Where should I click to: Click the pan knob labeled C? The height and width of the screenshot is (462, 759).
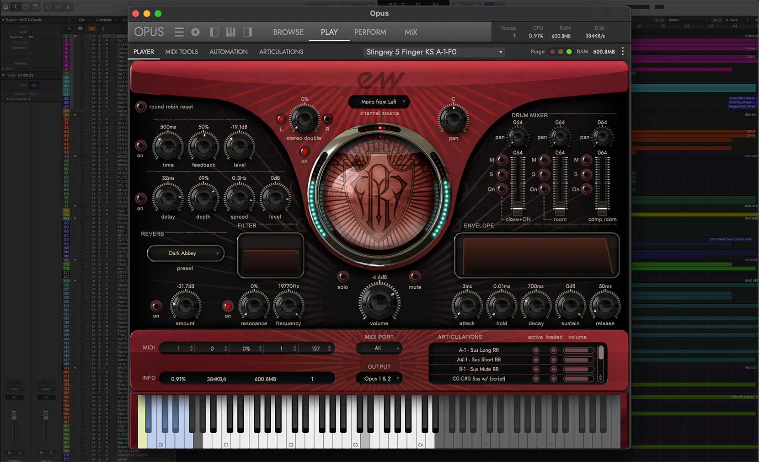coord(453,119)
